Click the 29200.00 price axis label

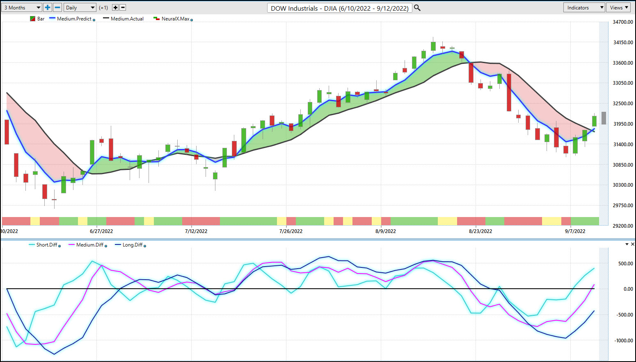tap(623, 226)
